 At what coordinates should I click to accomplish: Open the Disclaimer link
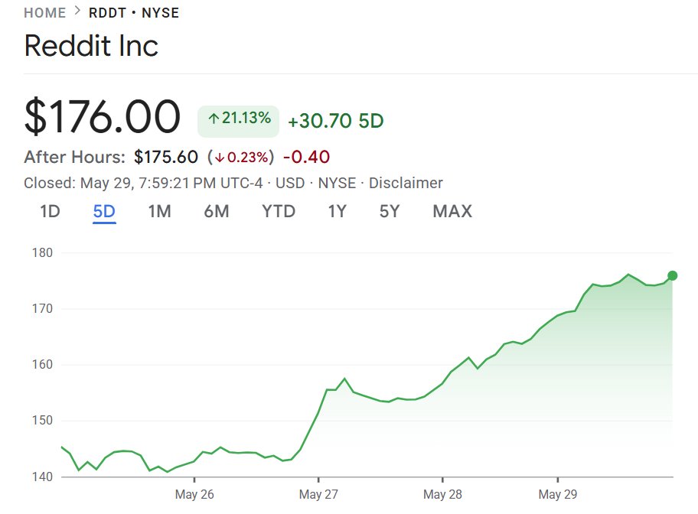[406, 183]
